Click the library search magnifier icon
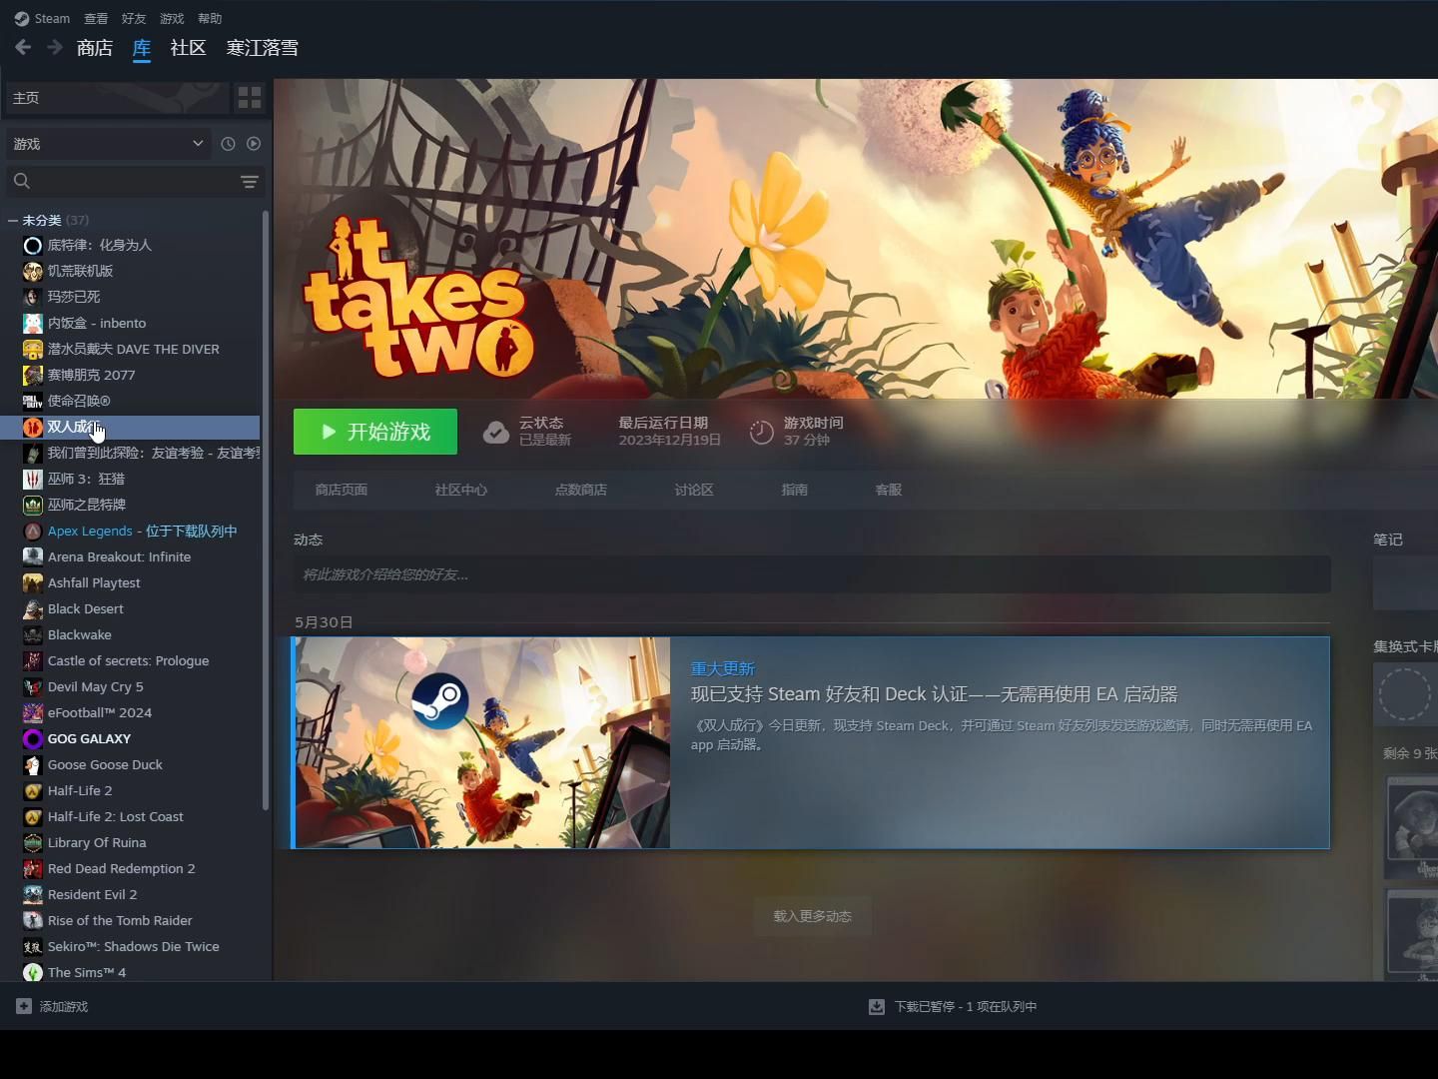This screenshot has width=1438, height=1079. click(x=22, y=181)
